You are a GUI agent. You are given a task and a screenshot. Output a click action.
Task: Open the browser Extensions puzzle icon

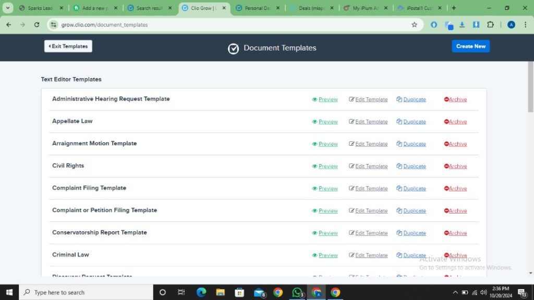[490, 24]
